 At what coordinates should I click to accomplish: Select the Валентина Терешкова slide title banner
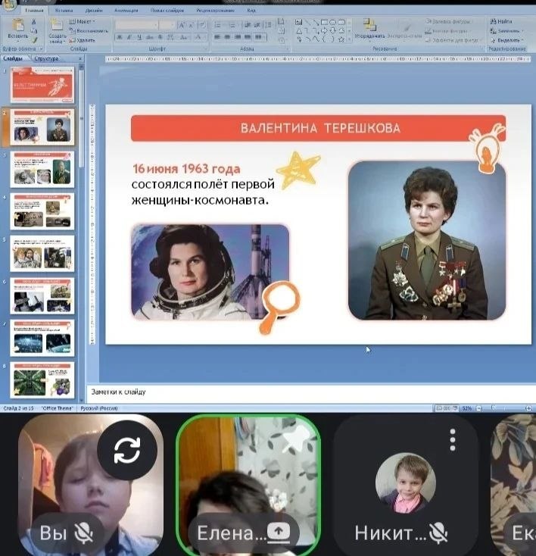318,128
